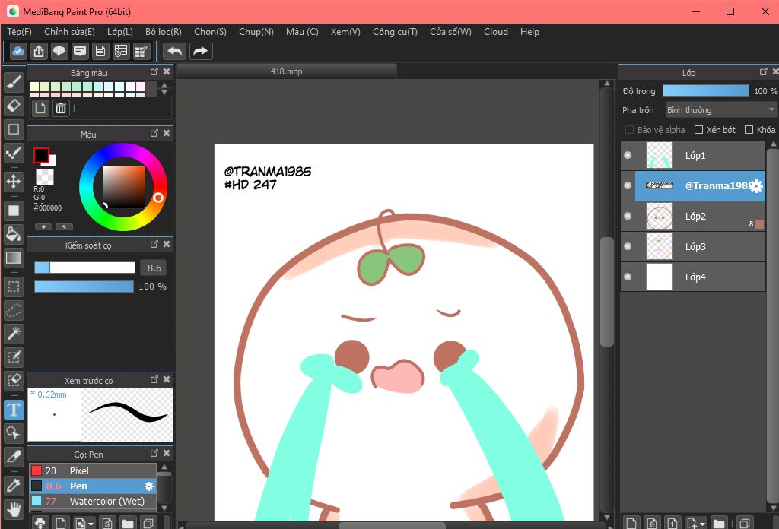Choose the Hand pan tool
The image size is (779, 529).
click(13, 508)
